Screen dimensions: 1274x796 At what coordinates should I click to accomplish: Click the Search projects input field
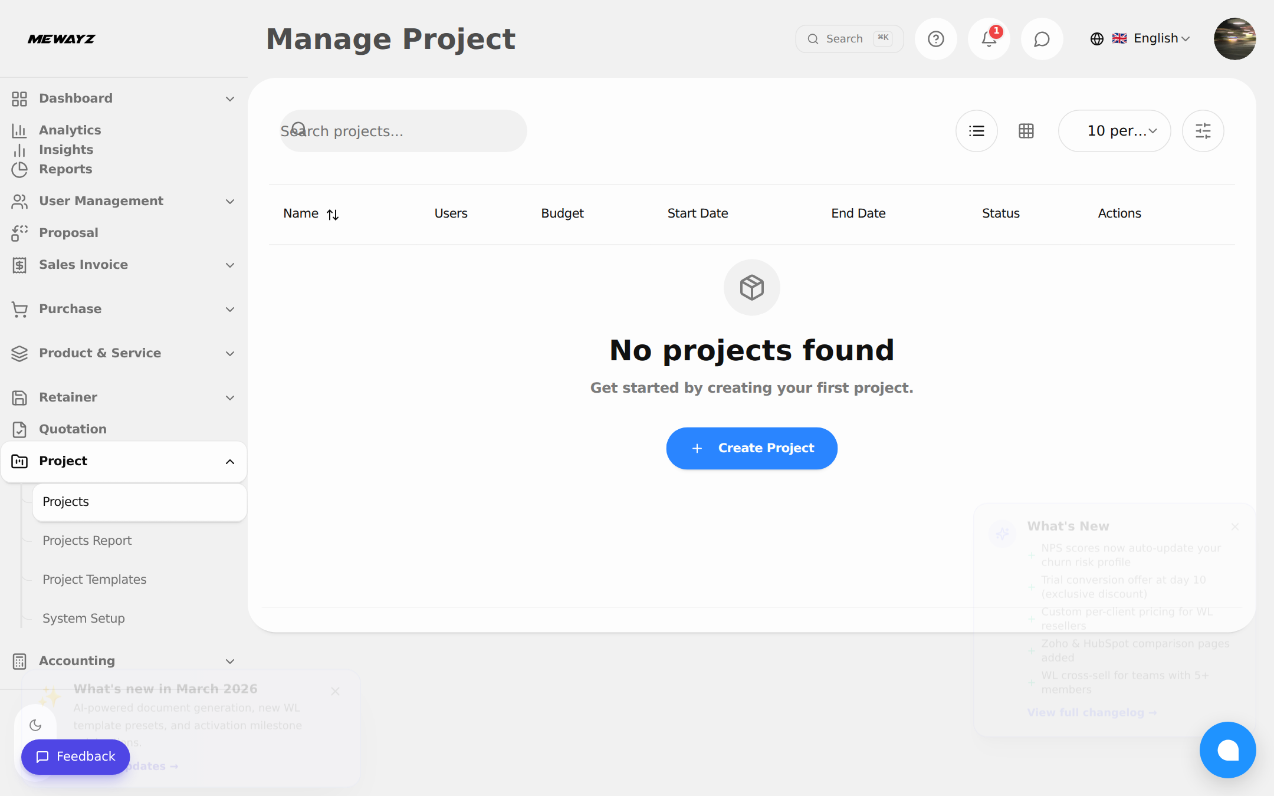pos(403,130)
